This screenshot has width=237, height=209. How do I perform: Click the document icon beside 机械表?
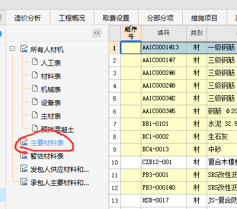[35, 89]
